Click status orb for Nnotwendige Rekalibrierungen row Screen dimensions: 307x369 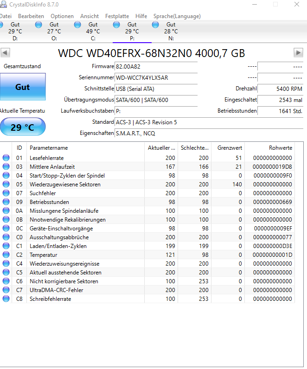6,219
